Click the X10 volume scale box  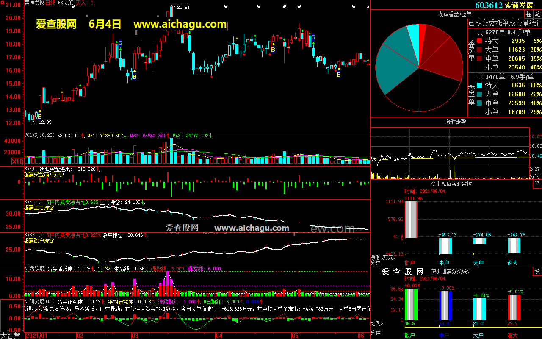[x=17, y=161]
